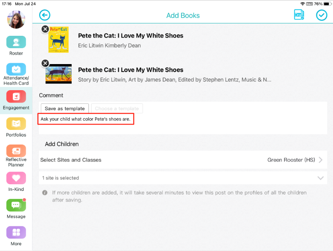This screenshot has height=251, width=333.
Task: Open the user profile photo
Action: 16,19
